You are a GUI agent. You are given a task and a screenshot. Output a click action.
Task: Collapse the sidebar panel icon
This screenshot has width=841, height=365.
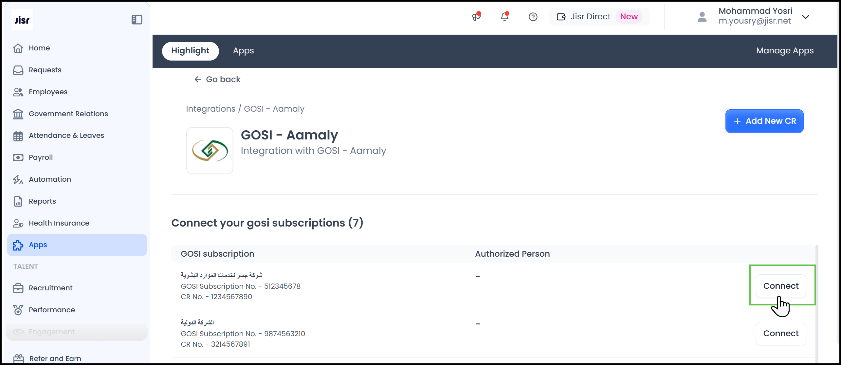pyautogui.click(x=137, y=20)
